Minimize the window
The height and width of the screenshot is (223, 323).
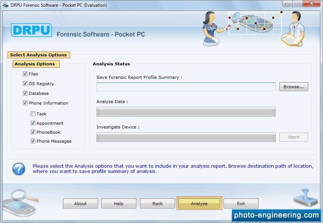click(x=288, y=4)
